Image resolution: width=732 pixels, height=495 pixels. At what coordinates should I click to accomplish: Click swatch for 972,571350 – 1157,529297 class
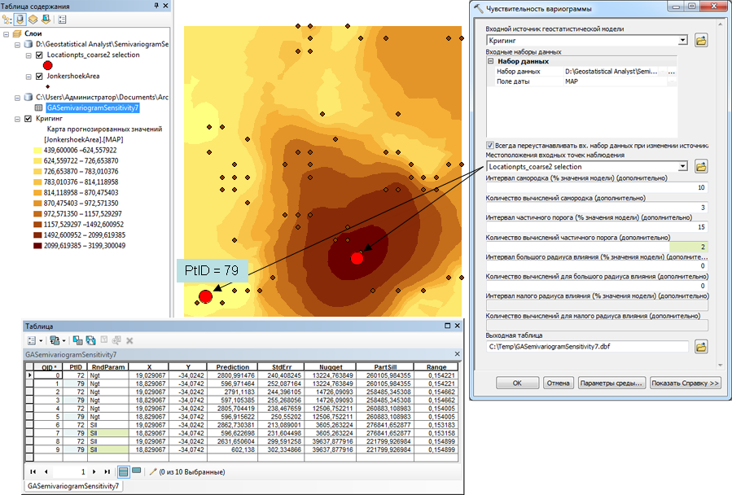click(37, 214)
